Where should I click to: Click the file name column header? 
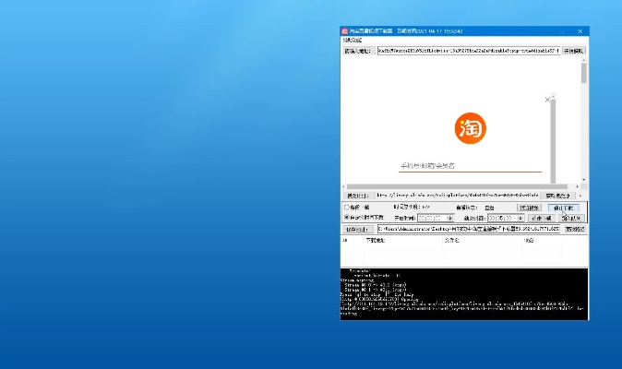(x=482, y=241)
